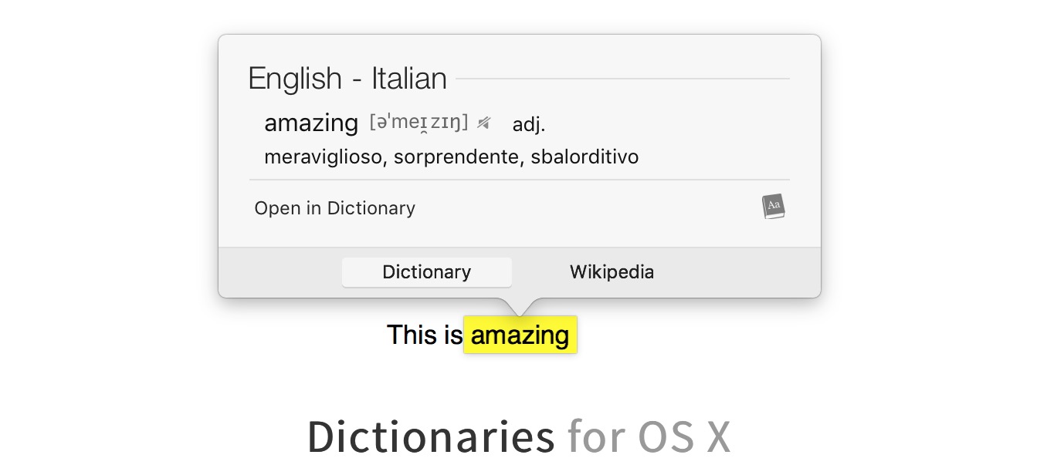The image size is (1047, 475).
Task: Click the phonetic transcription of amazing
Action: [418, 122]
